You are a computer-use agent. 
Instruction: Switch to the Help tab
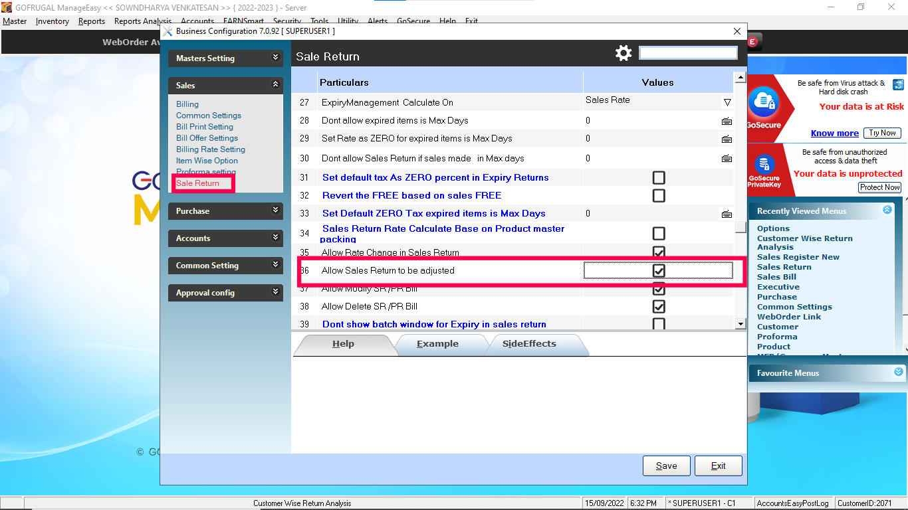point(343,344)
